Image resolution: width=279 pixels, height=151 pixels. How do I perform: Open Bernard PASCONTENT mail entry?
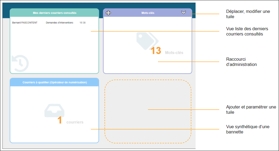pos(25,23)
